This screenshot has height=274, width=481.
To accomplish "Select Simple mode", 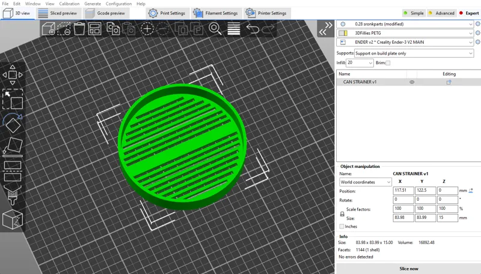I will pyautogui.click(x=414, y=13).
